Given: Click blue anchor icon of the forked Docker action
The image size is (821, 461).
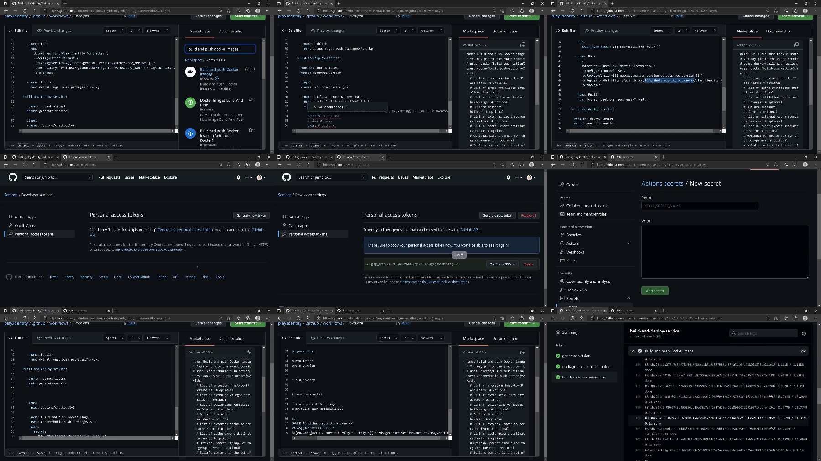Looking at the screenshot, I should pos(190,133).
